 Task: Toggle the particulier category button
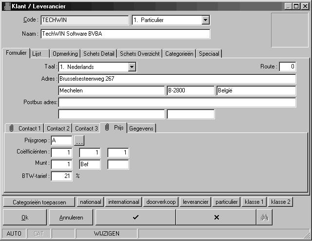(x=226, y=202)
